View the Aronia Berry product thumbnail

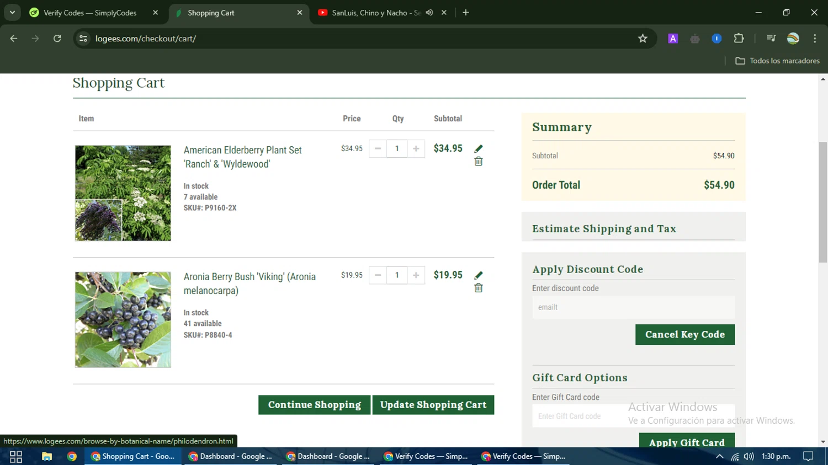click(x=123, y=319)
